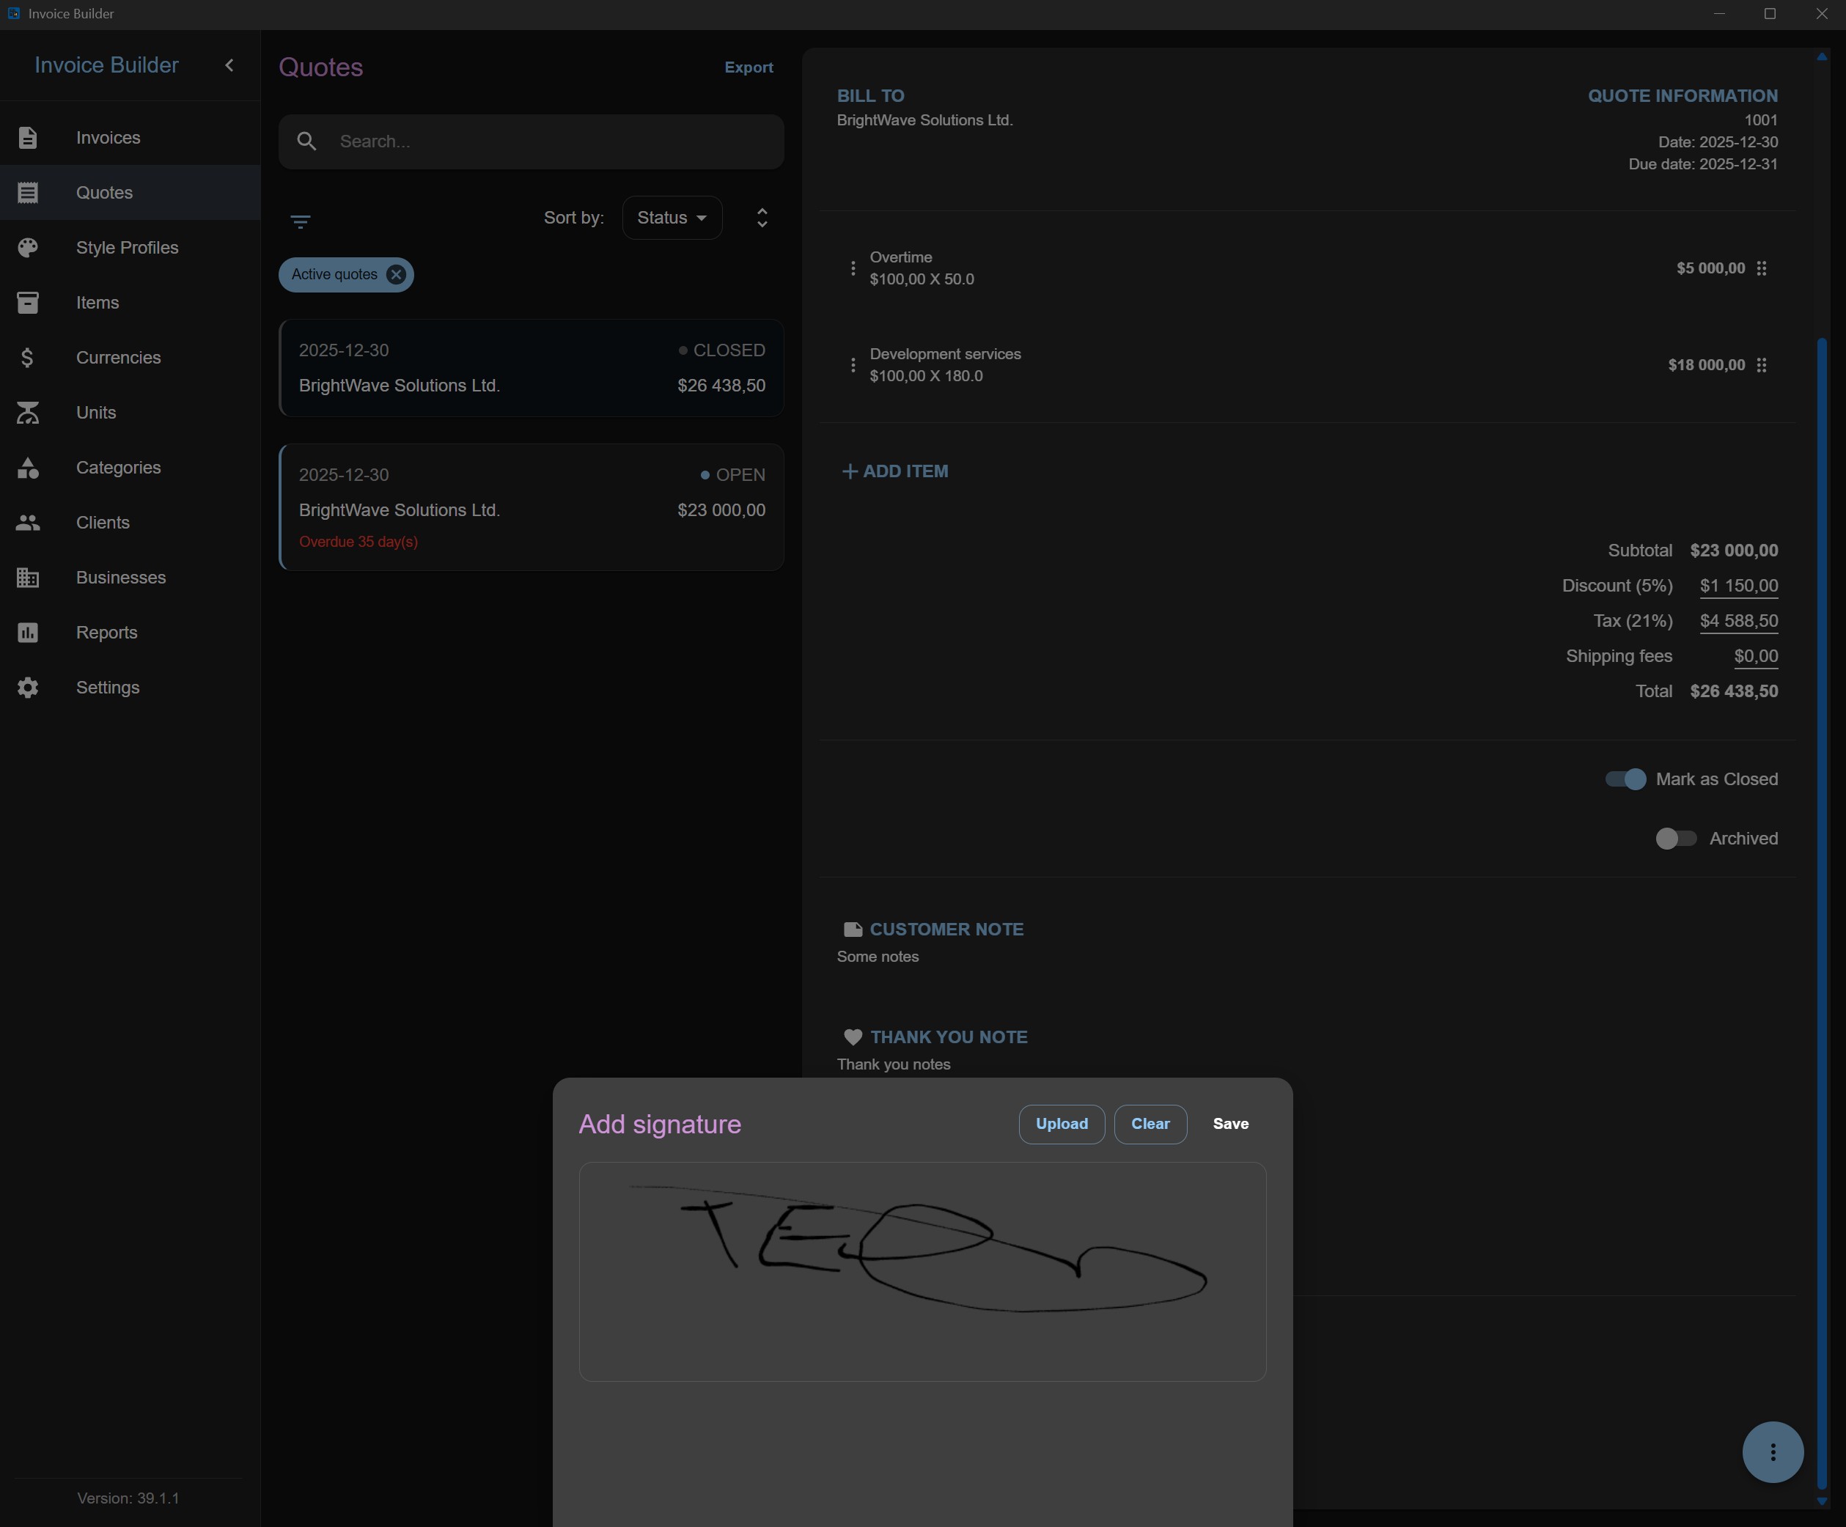1846x1527 pixels.
Task: Open the floating more-actions button
Action: (x=1772, y=1452)
